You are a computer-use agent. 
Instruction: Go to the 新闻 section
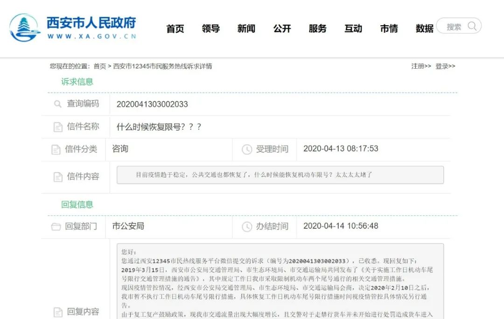point(246,28)
